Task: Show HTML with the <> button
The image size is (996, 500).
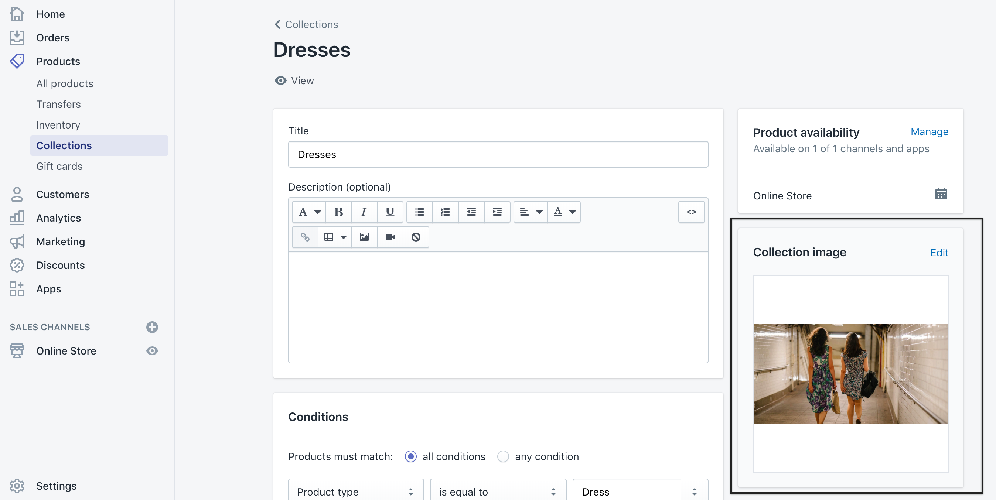Action: click(x=691, y=212)
